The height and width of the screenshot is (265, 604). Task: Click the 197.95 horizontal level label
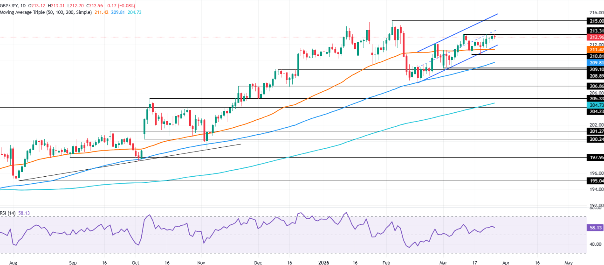(595, 157)
